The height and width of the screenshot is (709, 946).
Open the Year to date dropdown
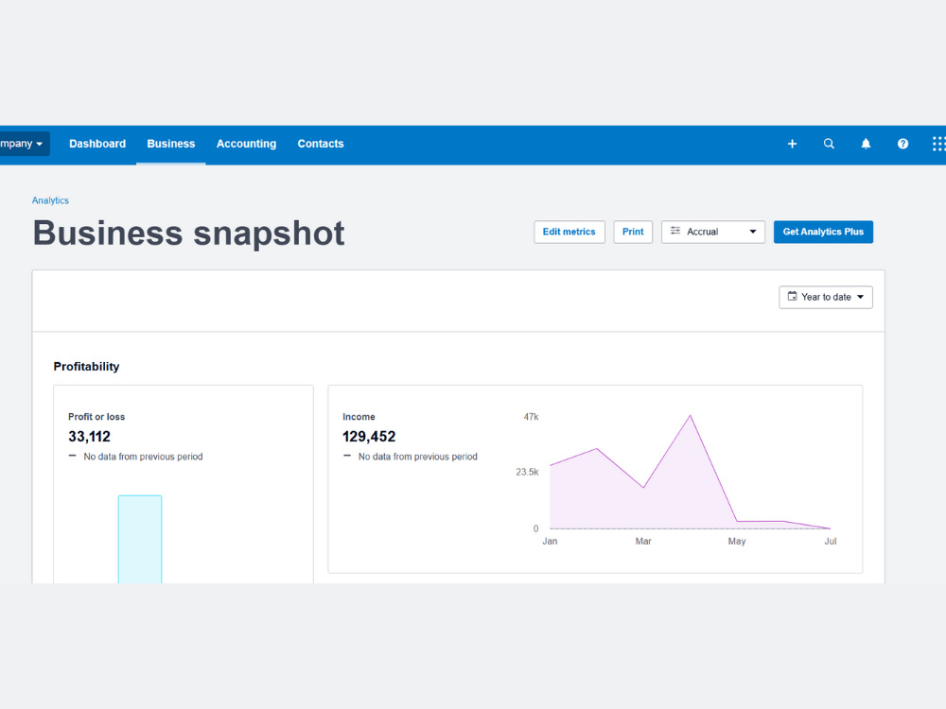pyautogui.click(x=825, y=297)
